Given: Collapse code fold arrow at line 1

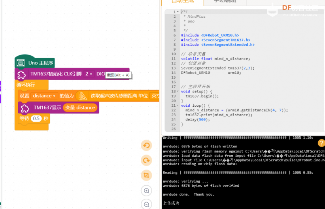Looking at the screenshot, I should point(178,12).
